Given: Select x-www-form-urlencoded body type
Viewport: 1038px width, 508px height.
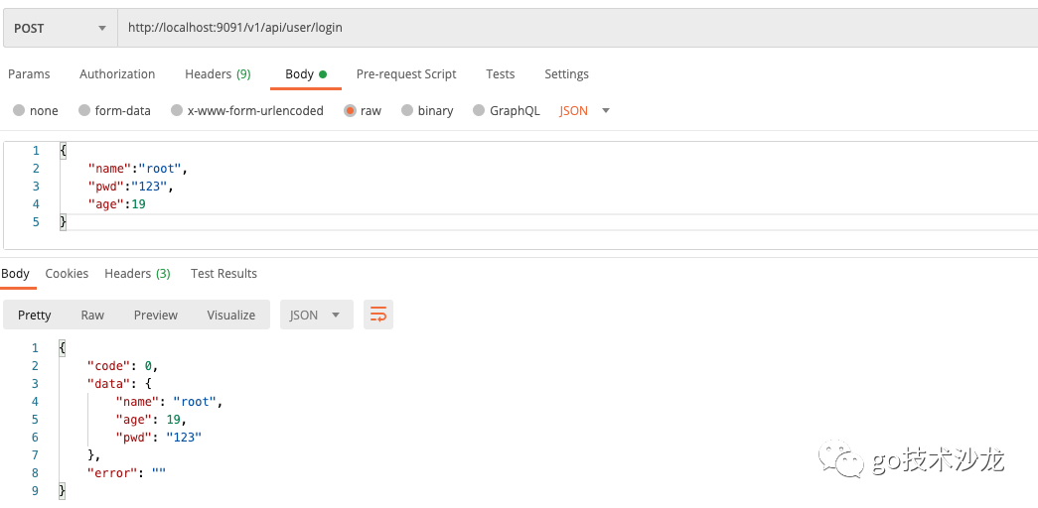Looking at the screenshot, I should pos(177,110).
